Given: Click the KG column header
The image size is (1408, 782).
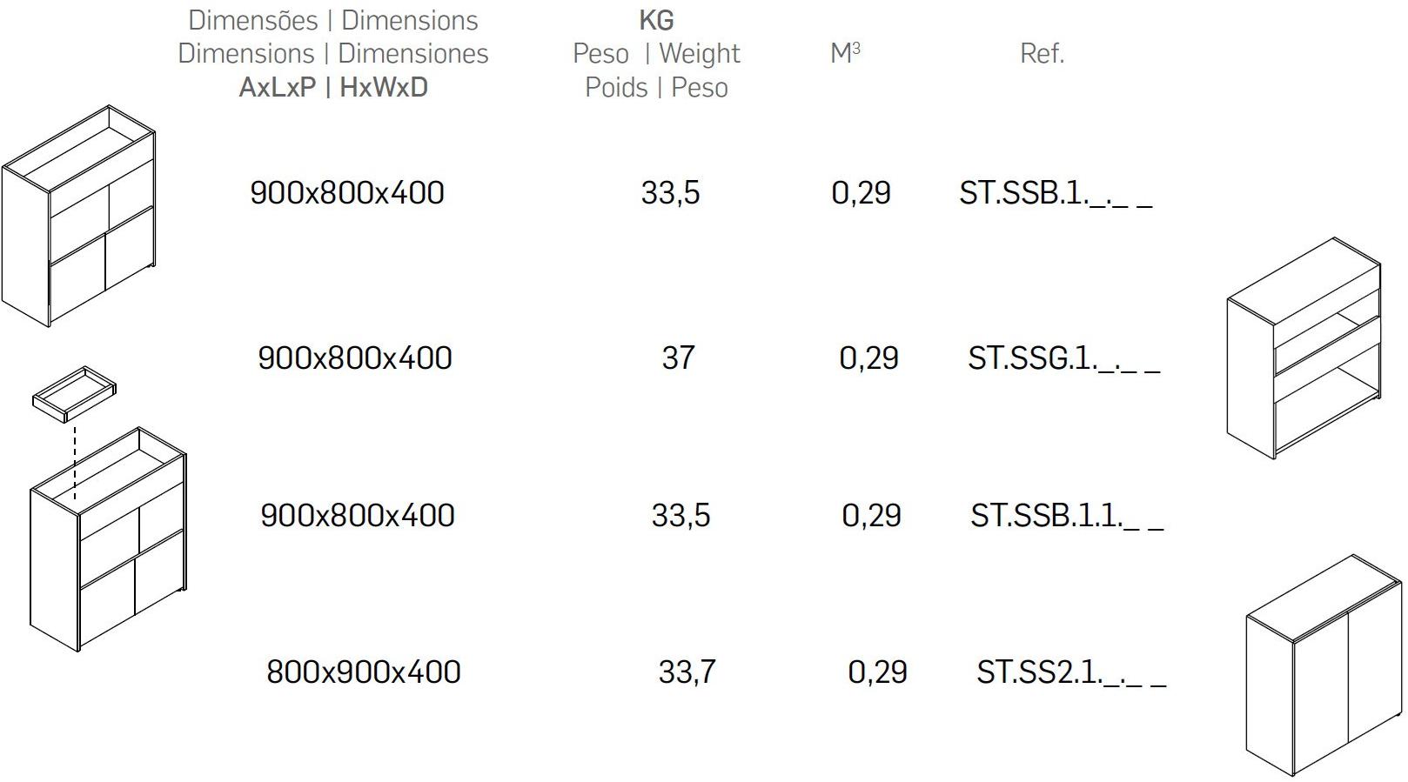Looking at the screenshot, I should 656,20.
